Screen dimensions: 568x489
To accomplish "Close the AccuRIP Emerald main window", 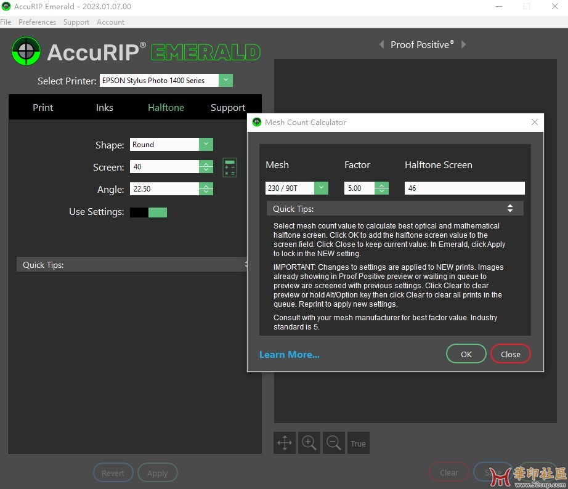I will tap(554, 6).
